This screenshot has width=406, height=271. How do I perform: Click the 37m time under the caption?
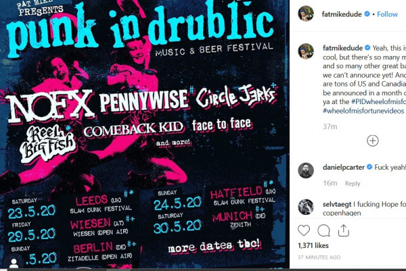(x=330, y=126)
